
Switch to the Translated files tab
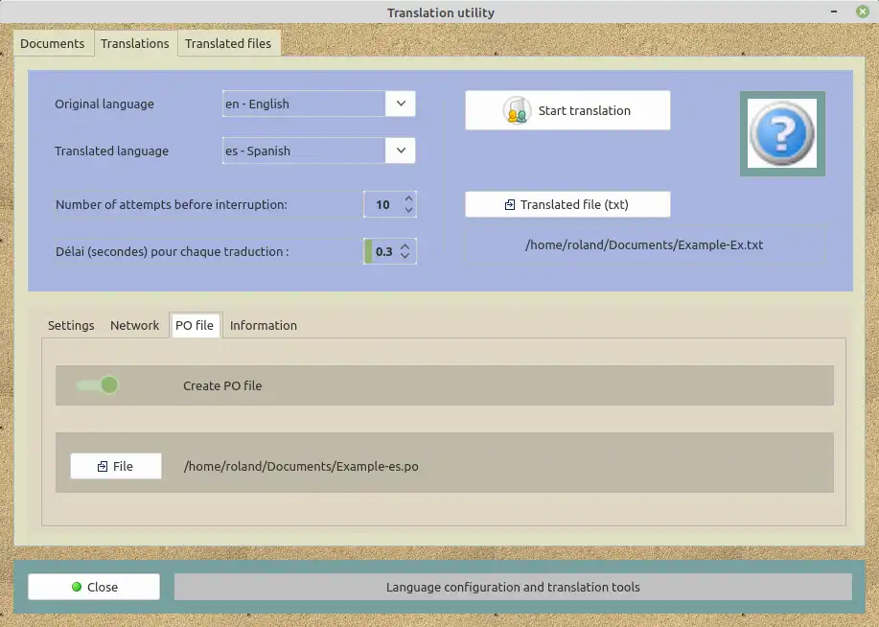coord(228,43)
